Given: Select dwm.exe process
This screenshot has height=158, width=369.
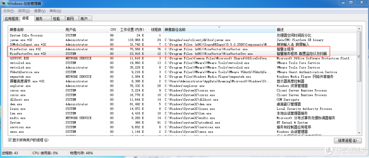Looking at the screenshot, I should pos(182,104).
